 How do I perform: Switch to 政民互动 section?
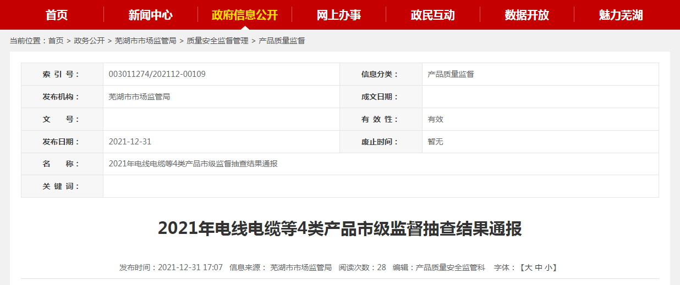pos(433,15)
